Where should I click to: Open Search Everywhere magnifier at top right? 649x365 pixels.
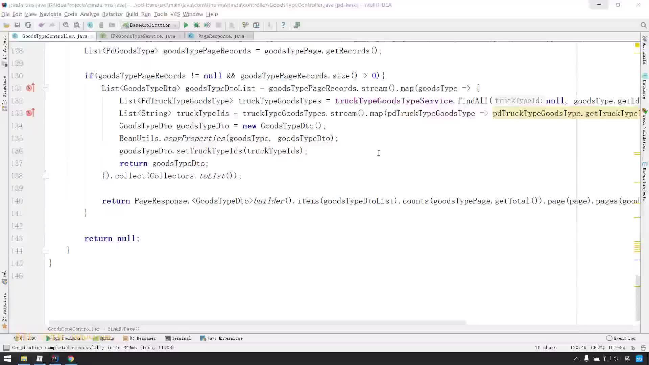tap(643, 25)
